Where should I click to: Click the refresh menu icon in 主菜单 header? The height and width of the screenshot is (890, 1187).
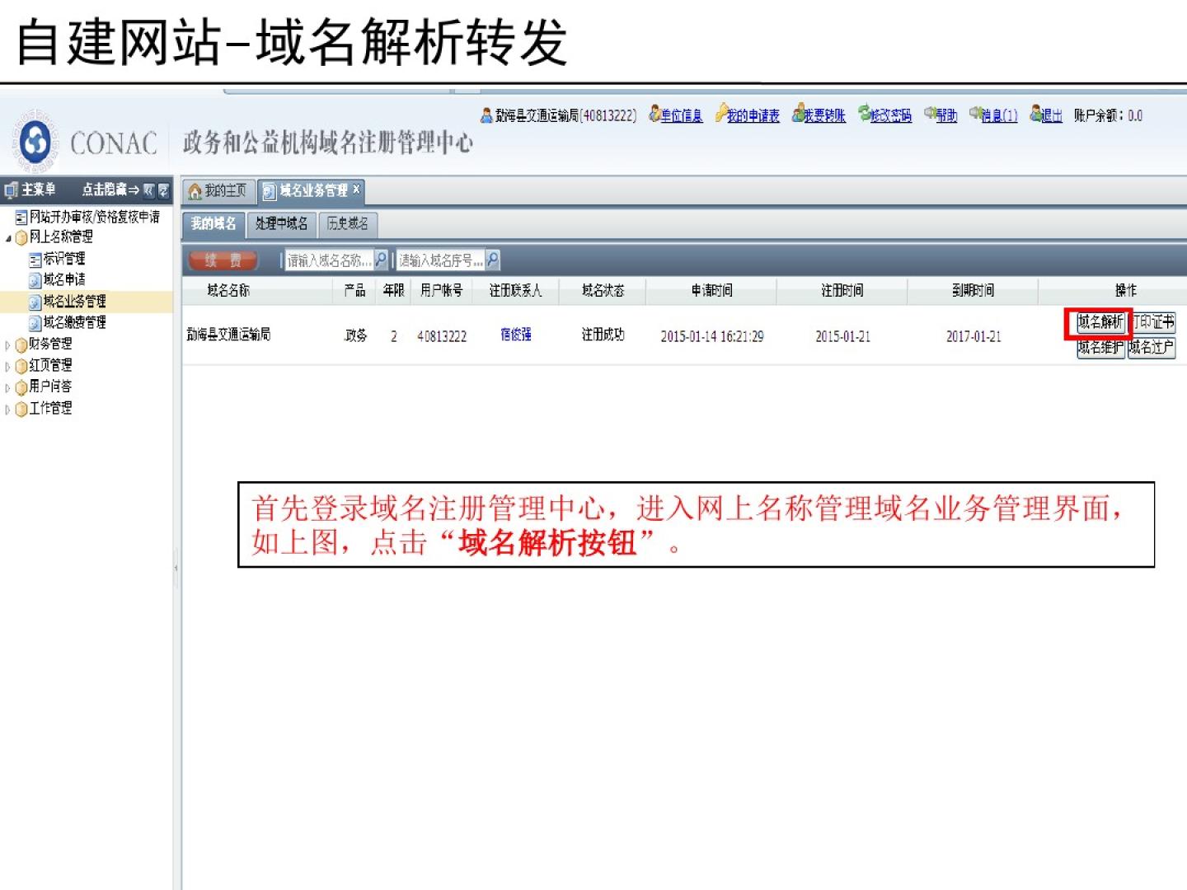[163, 190]
